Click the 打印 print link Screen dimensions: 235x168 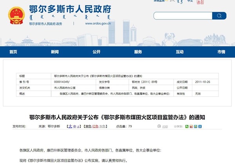pyautogui.click(x=165, y=127)
